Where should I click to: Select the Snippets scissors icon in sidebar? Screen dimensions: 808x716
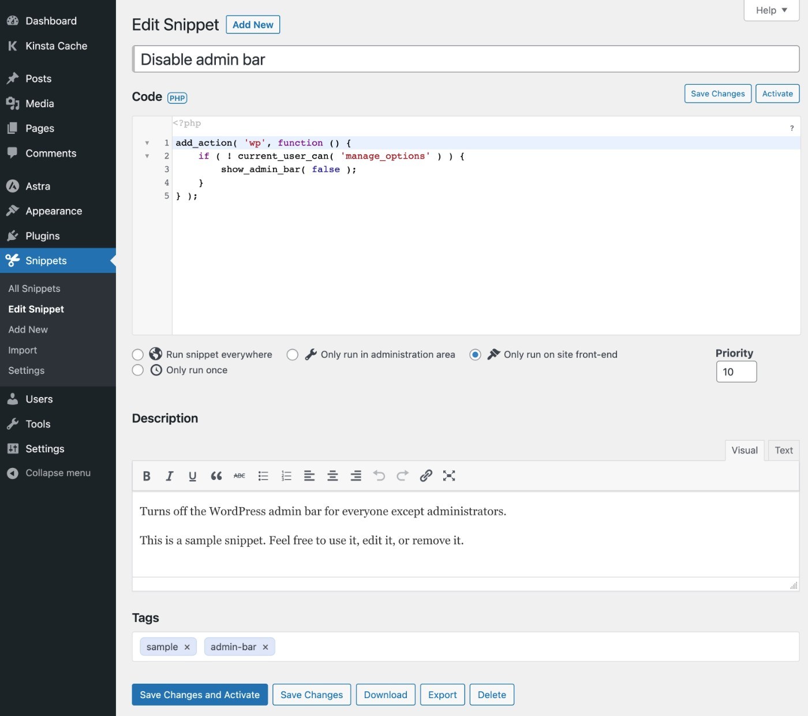pos(13,261)
